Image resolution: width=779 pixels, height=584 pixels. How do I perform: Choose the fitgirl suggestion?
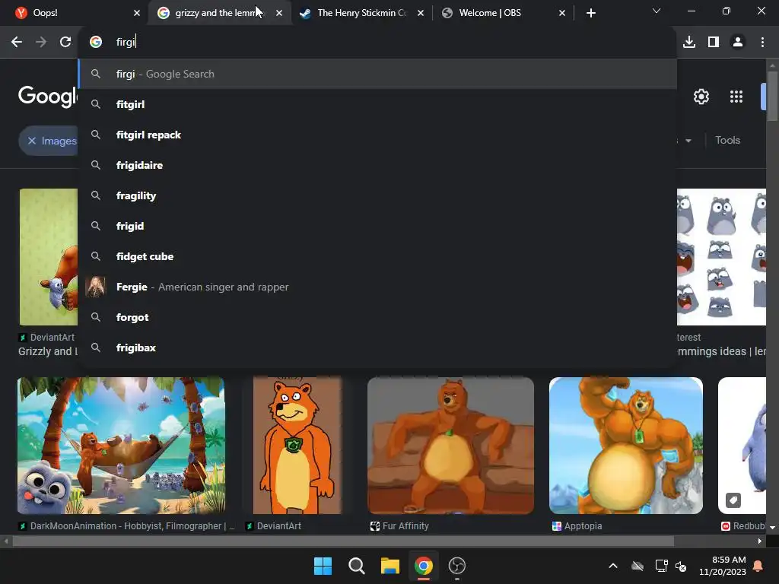(x=377, y=104)
